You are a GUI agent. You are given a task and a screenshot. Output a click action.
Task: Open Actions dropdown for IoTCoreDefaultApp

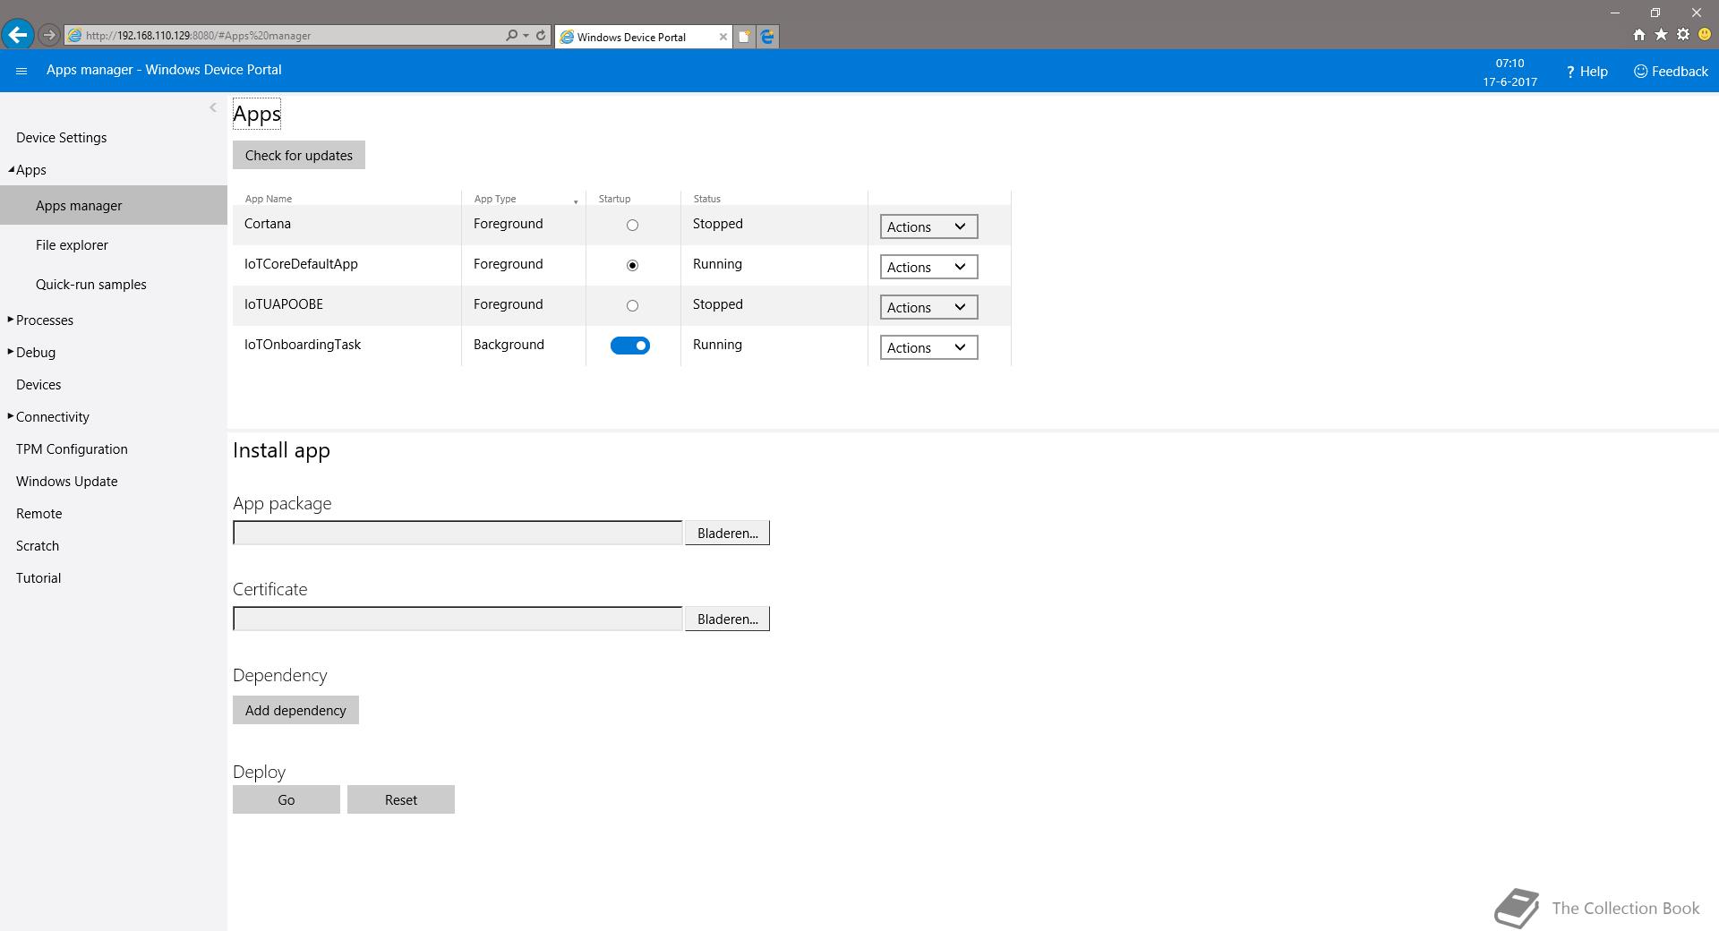pos(928,267)
